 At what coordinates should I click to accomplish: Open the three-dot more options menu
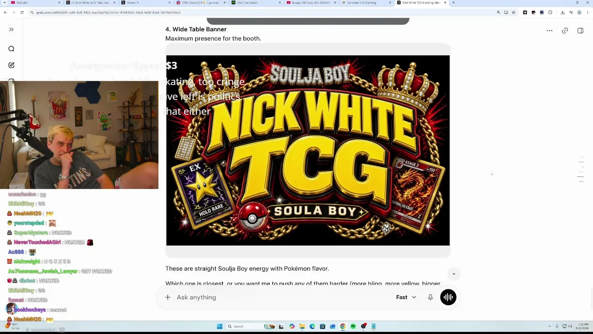[x=549, y=31]
